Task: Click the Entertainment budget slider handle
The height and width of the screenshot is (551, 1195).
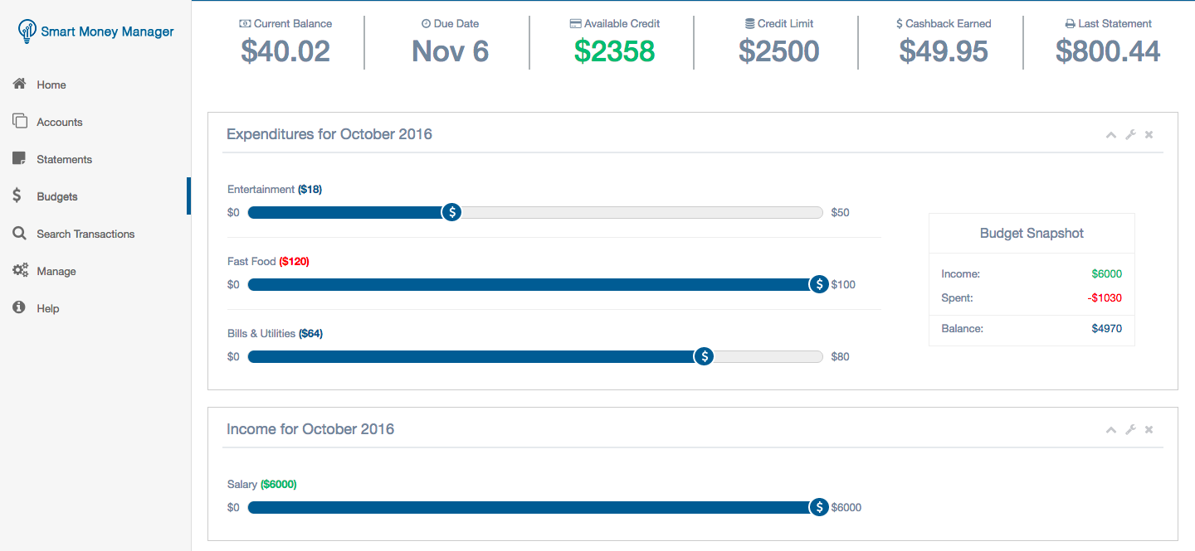Action: pos(451,212)
